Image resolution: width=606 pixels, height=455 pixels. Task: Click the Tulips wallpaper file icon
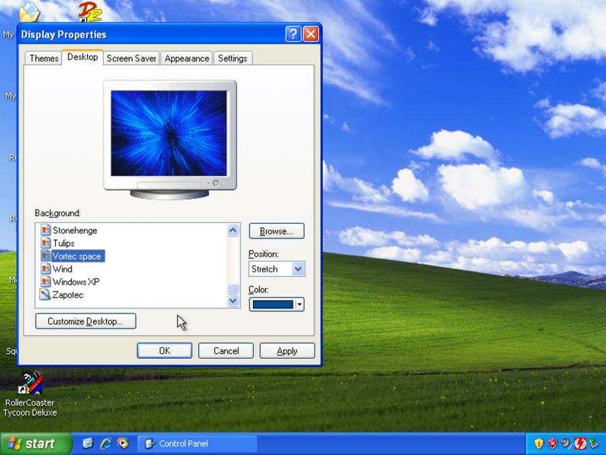click(46, 243)
